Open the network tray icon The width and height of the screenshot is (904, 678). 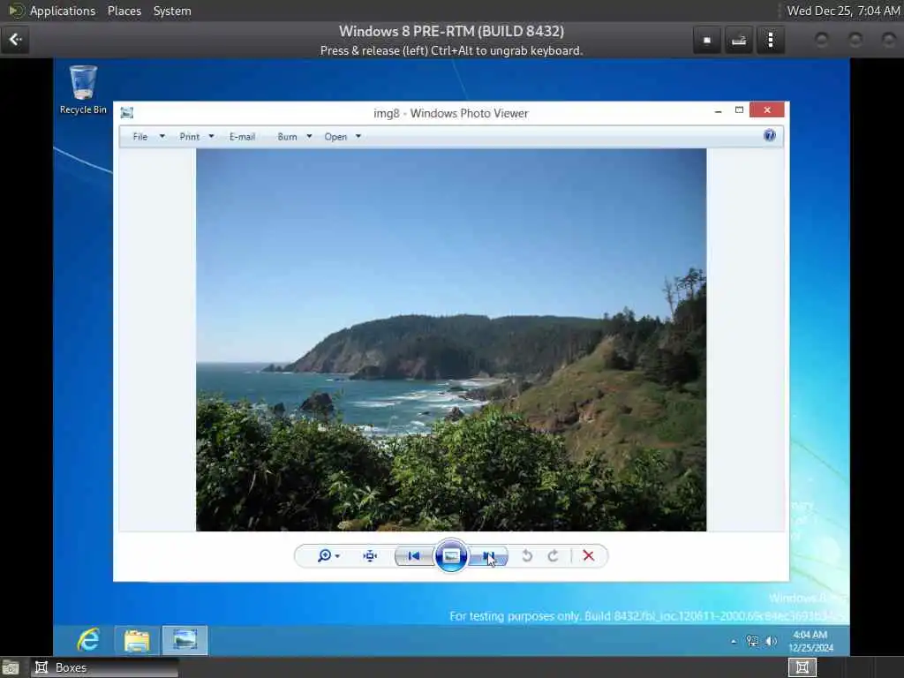click(752, 641)
